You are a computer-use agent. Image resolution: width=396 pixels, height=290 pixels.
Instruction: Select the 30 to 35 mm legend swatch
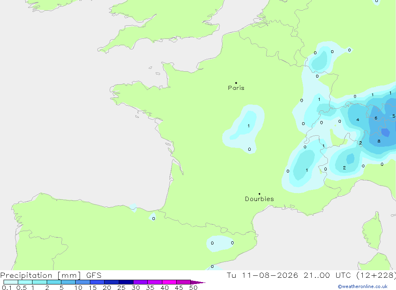click(x=141, y=282)
